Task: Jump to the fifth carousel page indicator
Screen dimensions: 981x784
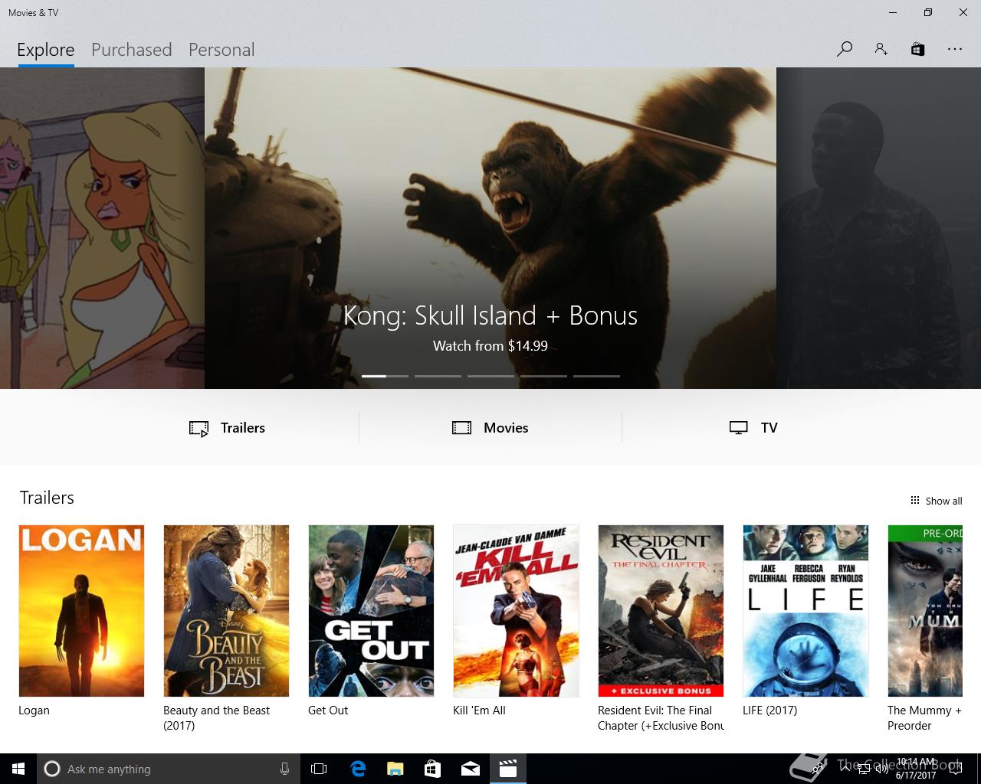Action: (x=596, y=376)
